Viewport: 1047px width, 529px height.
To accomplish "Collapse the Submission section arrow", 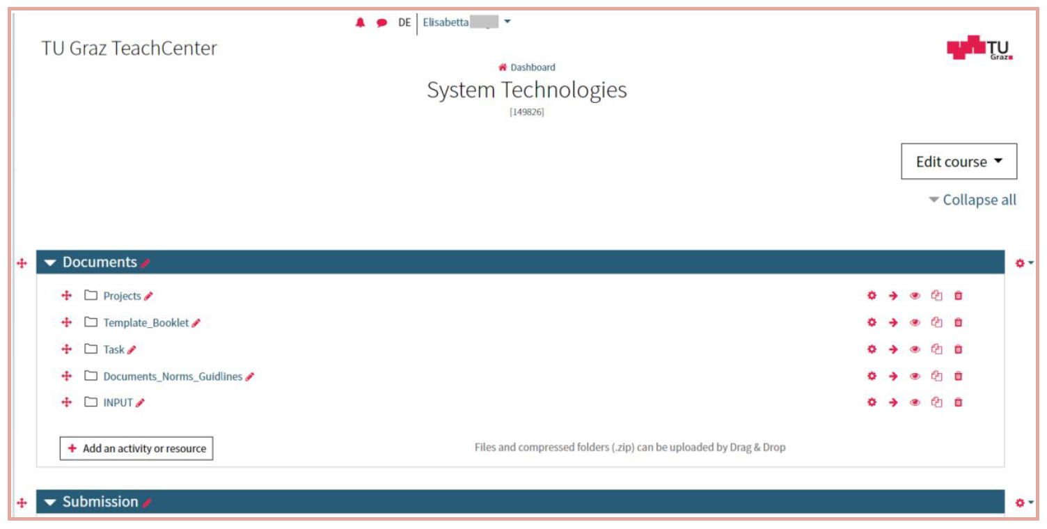I will click(x=49, y=503).
